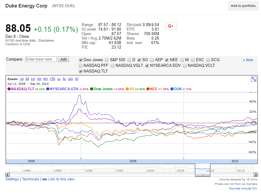Image resolution: width=261 pixels, height=193 pixels.
Task: Click the (NYSE:DUK) ticker text
Action: click(63, 6)
